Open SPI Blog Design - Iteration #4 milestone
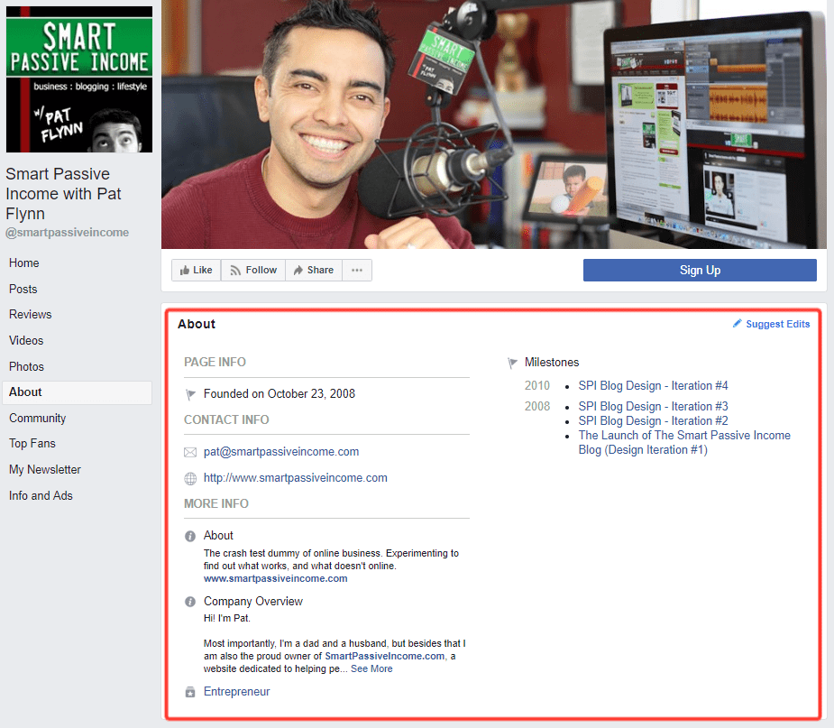This screenshot has width=834, height=728. point(653,386)
